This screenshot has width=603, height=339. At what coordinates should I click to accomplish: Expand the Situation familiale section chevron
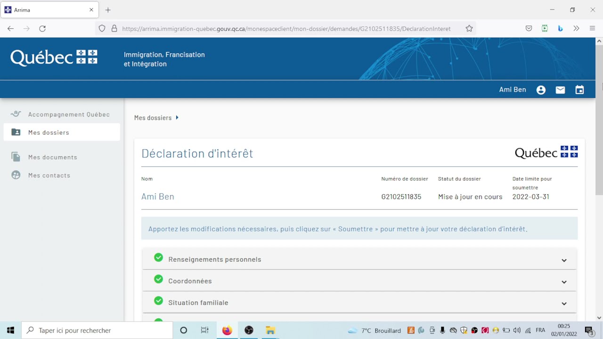[x=564, y=303]
